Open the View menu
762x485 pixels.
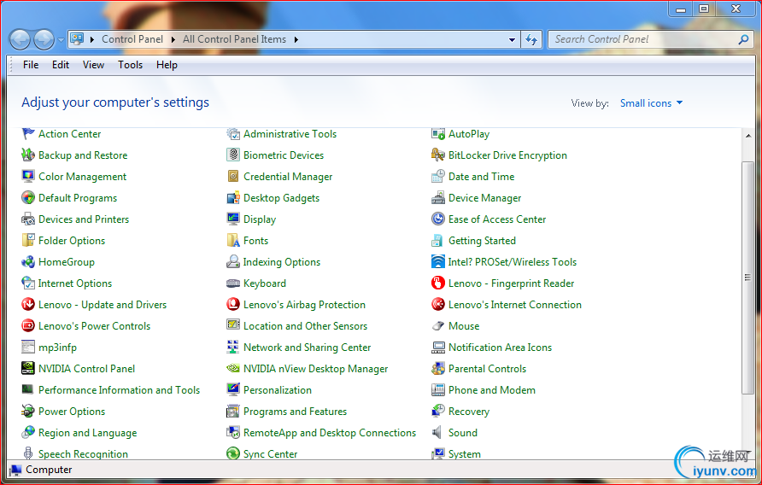tap(93, 65)
